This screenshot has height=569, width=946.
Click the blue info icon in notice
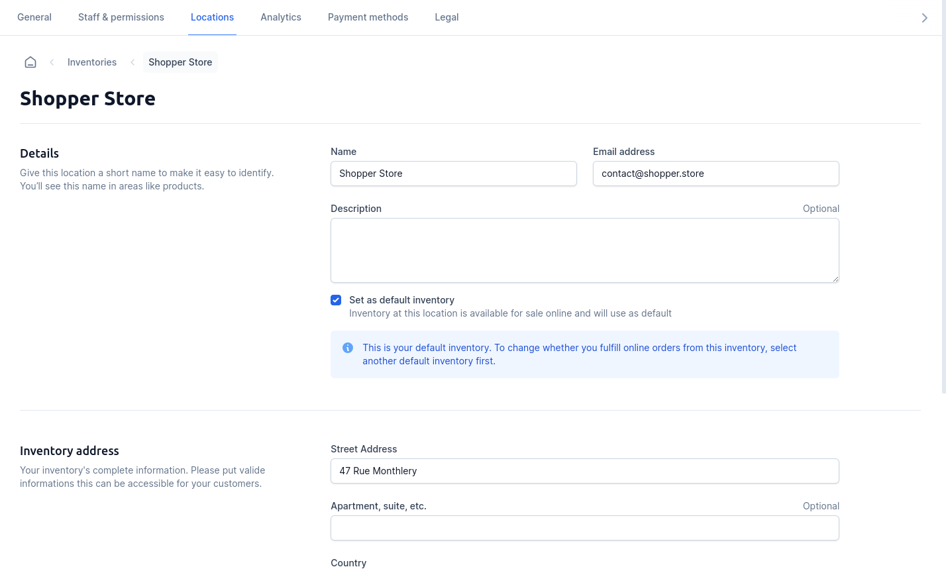click(x=348, y=348)
